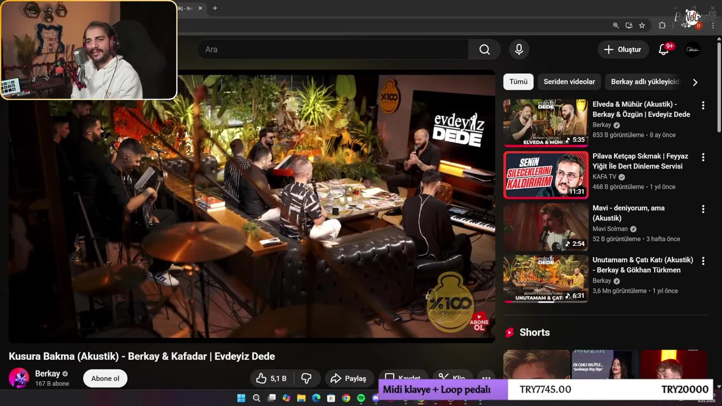Start voice search with microphone icon

[519, 50]
